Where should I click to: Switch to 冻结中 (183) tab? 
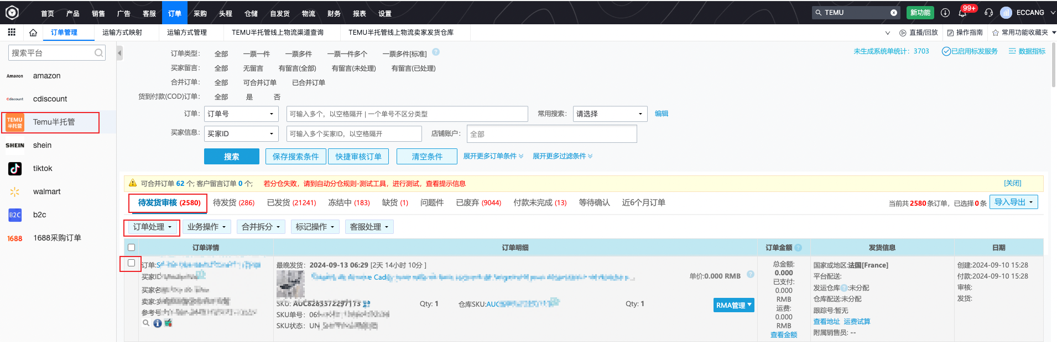[x=349, y=202]
